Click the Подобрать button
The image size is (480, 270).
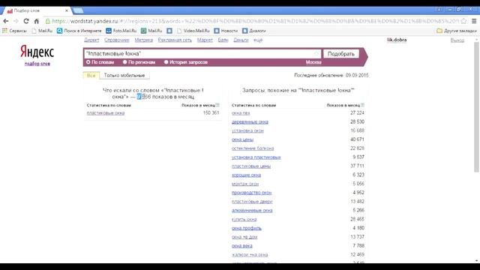point(341,54)
